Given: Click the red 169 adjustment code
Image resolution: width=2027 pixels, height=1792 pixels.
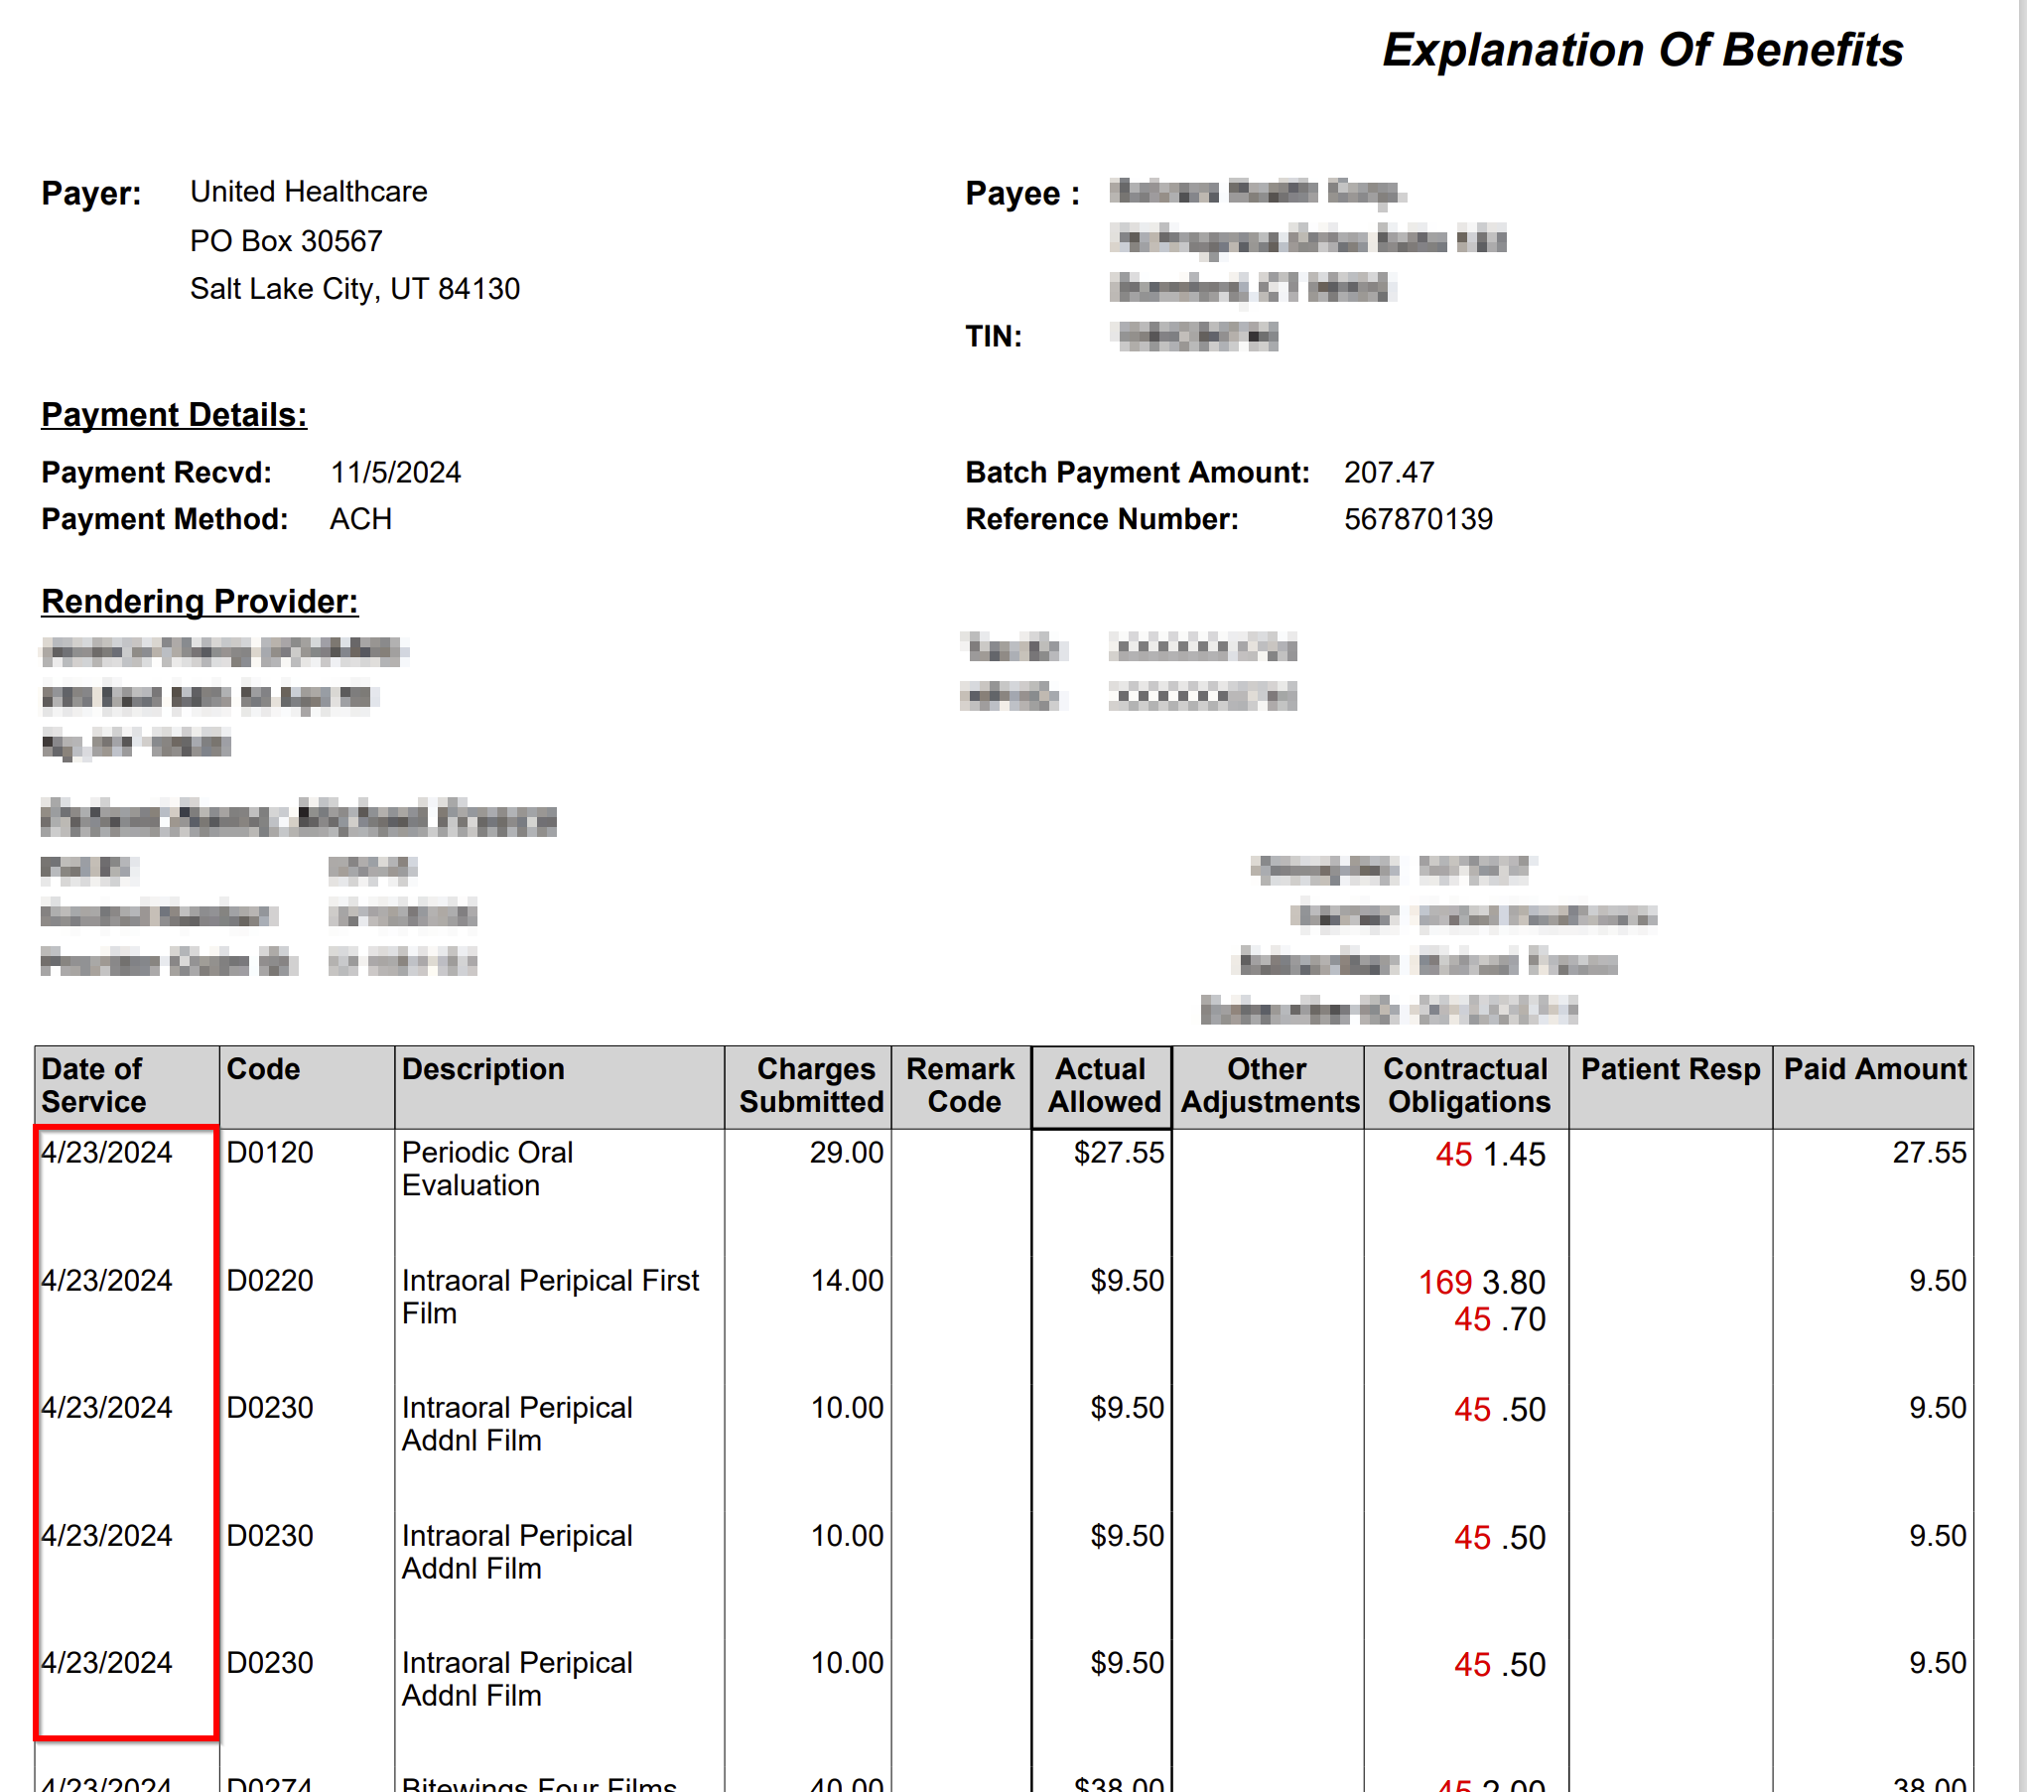Looking at the screenshot, I should coord(1444,1283).
